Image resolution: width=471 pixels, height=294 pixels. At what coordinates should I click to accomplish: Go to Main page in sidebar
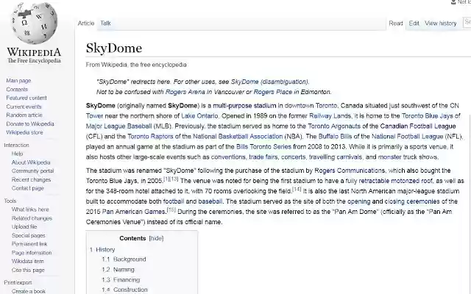(18, 80)
